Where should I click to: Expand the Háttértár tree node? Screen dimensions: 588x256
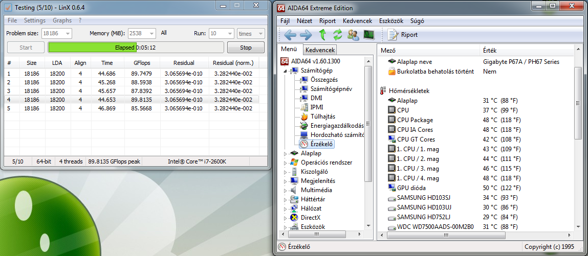click(x=286, y=199)
